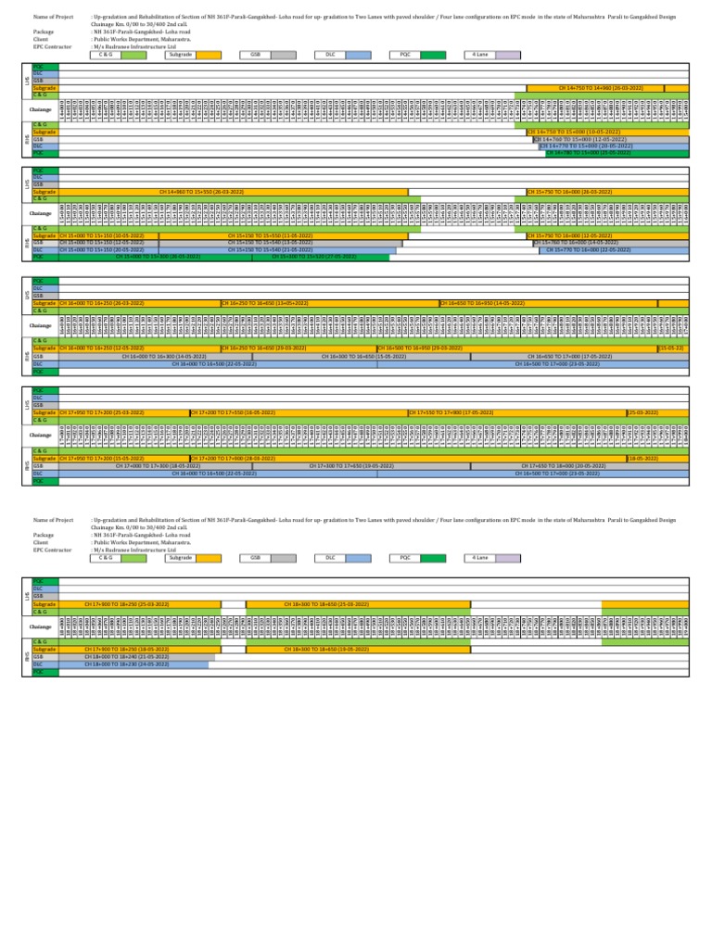Click the GSB bar CH 17+300 TO 17+650 (19-05-2022)

pos(361,466)
